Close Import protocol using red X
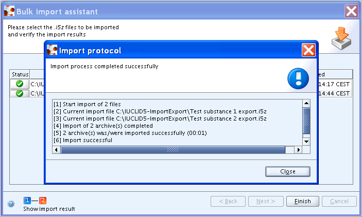Image resolution: width=362 pixels, height=217 pixels. click(308, 50)
